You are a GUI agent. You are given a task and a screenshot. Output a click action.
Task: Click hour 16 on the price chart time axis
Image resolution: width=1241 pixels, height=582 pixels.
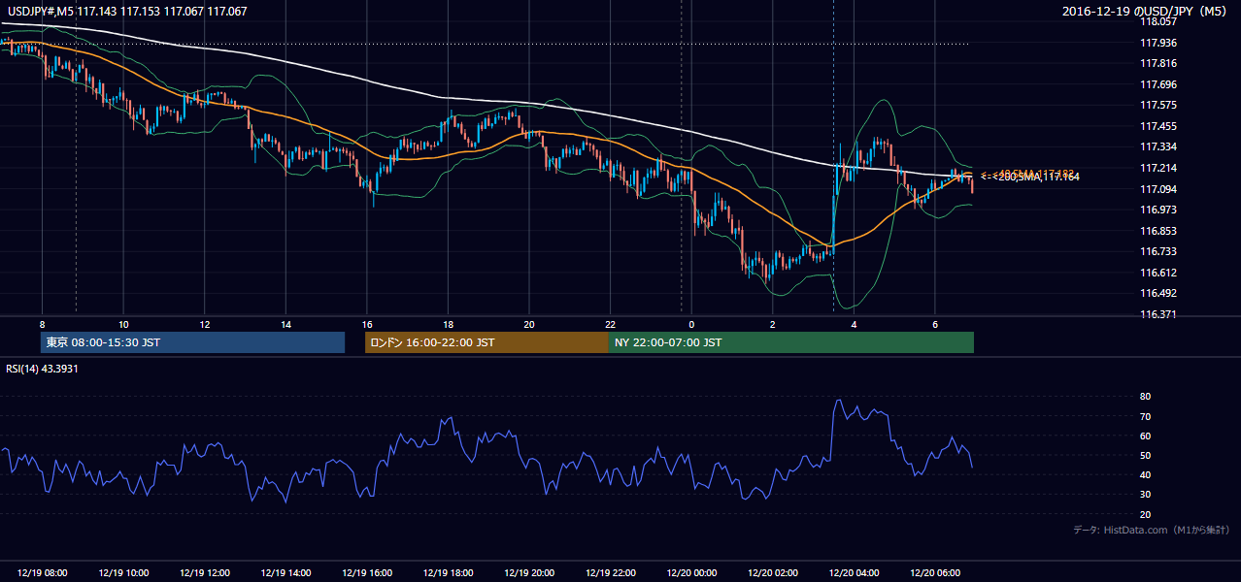point(367,324)
